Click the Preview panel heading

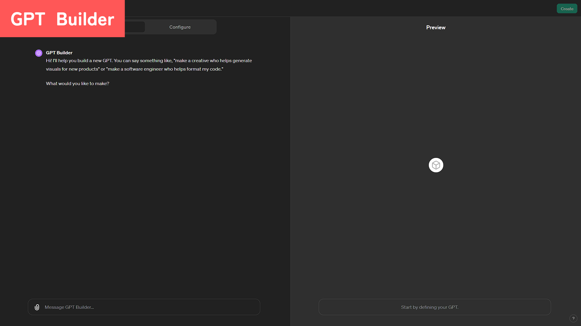(436, 27)
